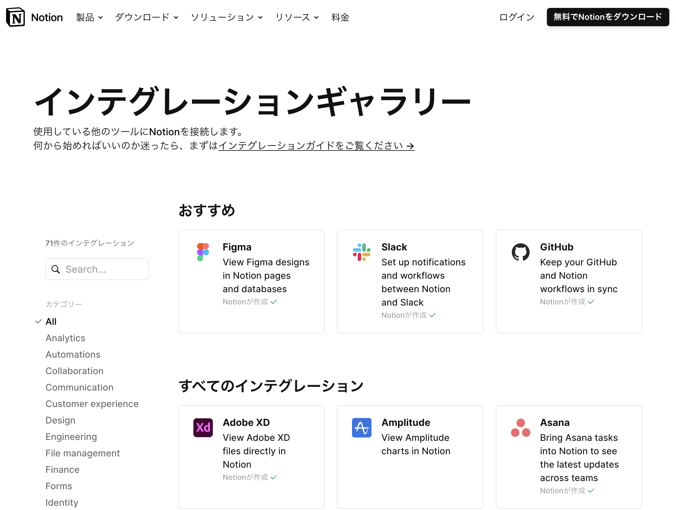Open the GitHub card title
The height and width of the screenshot is (510, 676).
pyautogui.click(x=557, y=247)
